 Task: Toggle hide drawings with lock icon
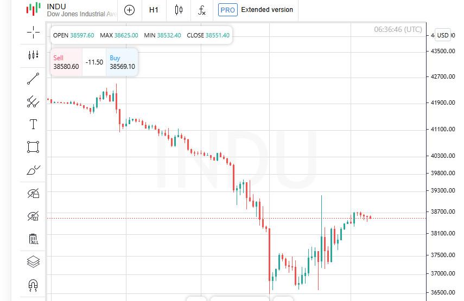(33, 193)
